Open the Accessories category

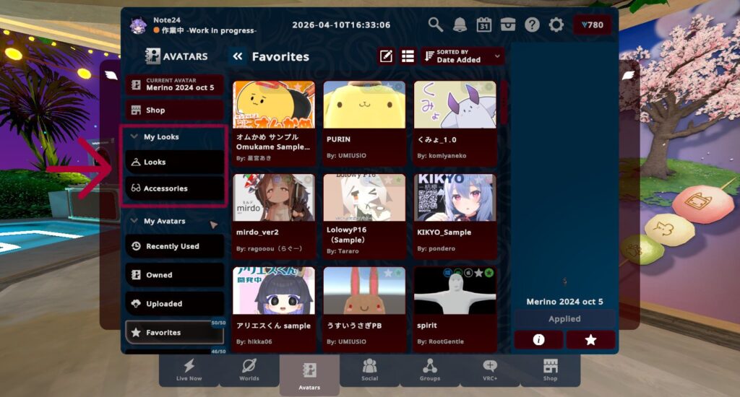coord(174,188)
